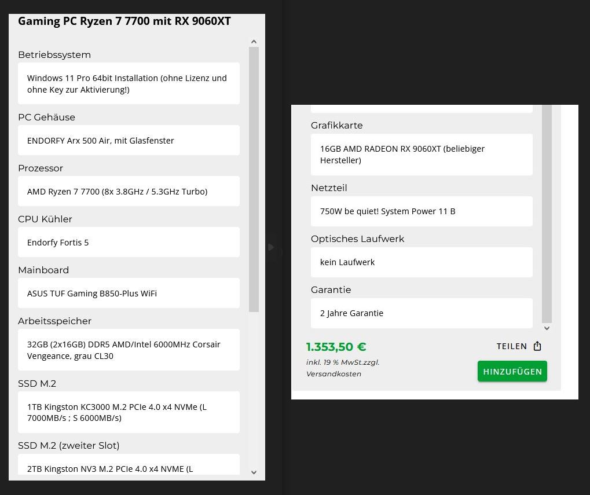Open the 2 Jahre Garantie option

pos(422,313)
